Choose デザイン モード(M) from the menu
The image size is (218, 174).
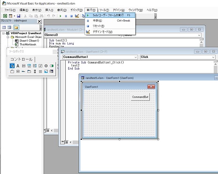110,32
